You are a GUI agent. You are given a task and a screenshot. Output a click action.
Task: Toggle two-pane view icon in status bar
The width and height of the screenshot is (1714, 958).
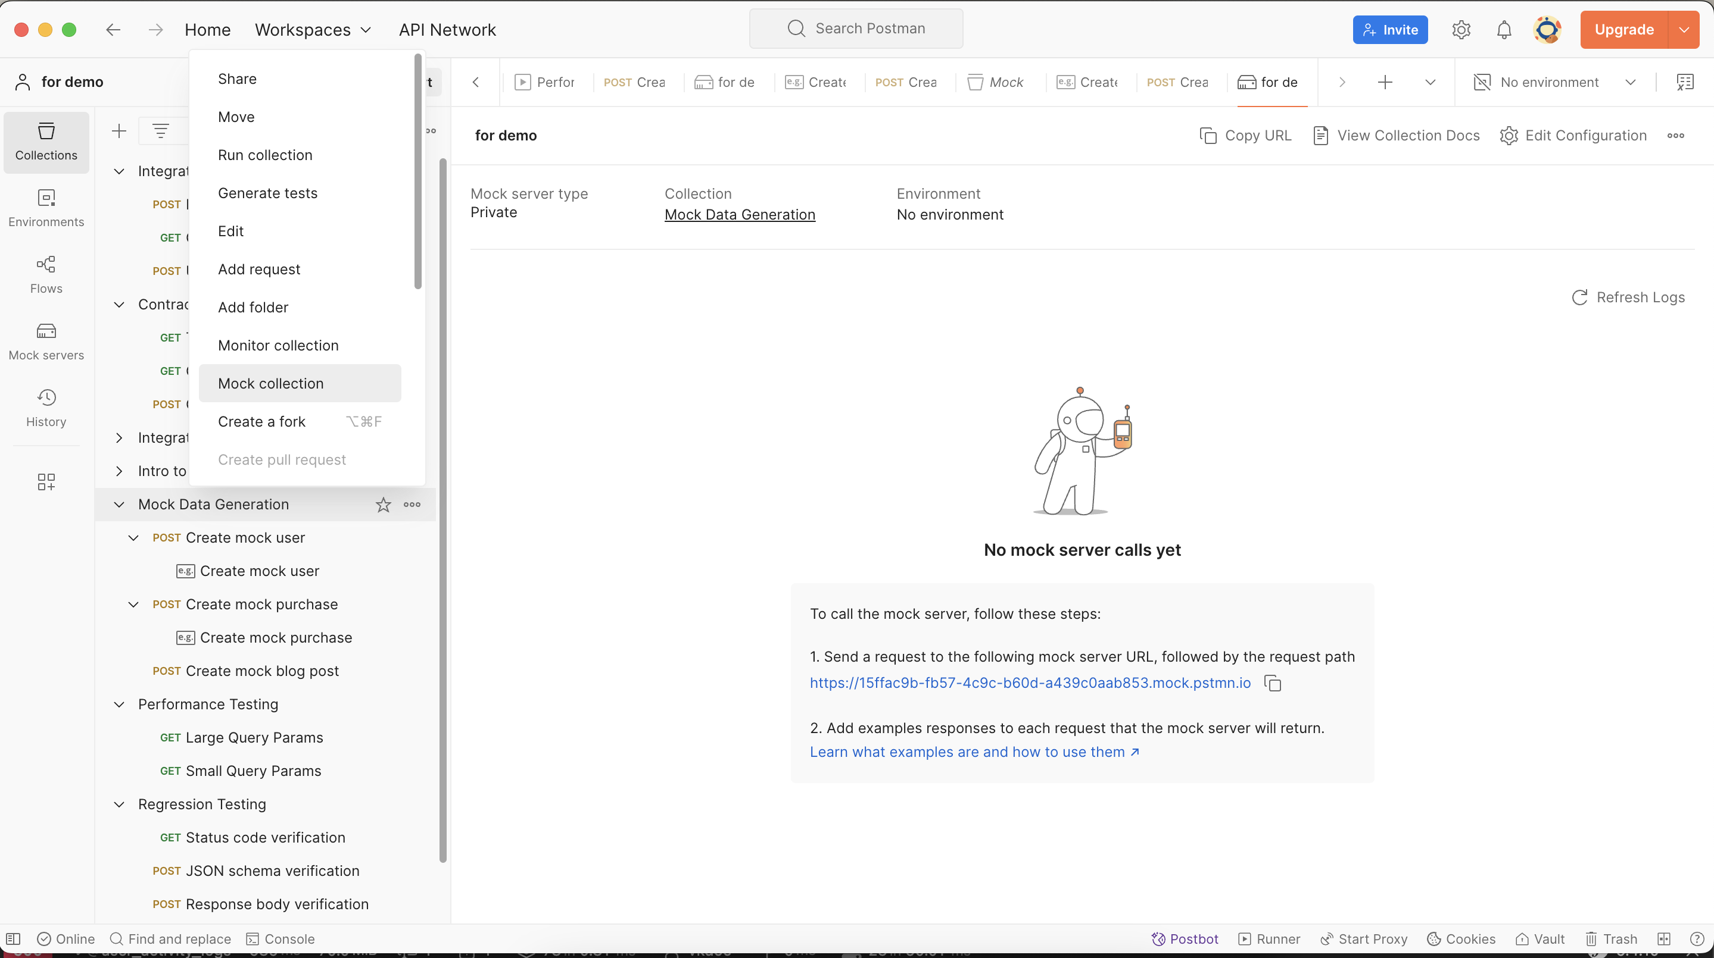(x=1663, y=939)
